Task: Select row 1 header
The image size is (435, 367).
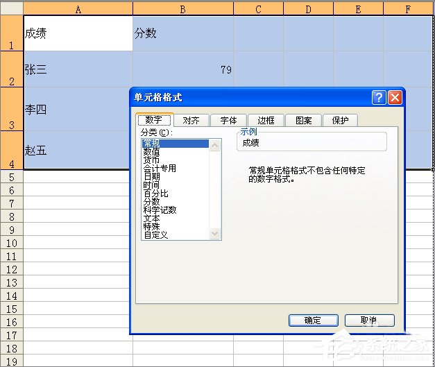Action: [11, 33]
